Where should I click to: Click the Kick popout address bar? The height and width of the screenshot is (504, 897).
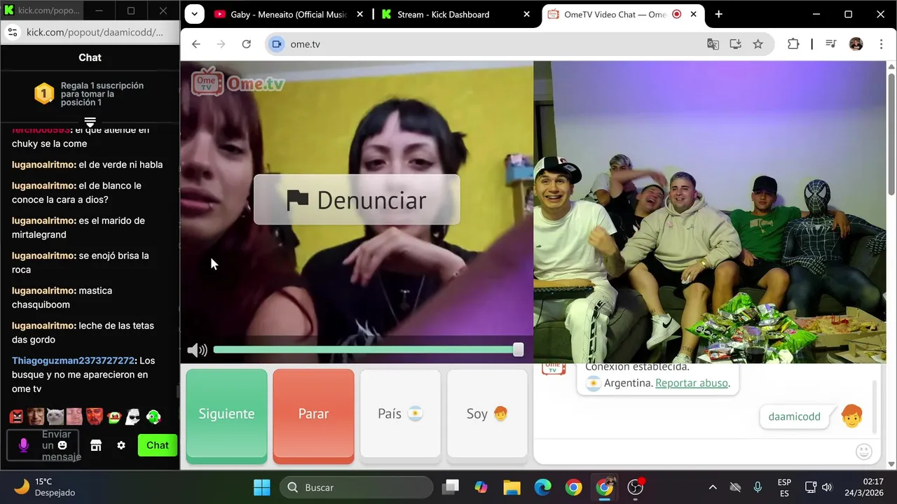tap(95, 32)
